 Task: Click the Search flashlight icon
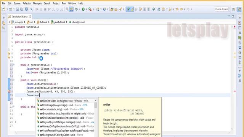pyautogui.click(x=120, y=9)
